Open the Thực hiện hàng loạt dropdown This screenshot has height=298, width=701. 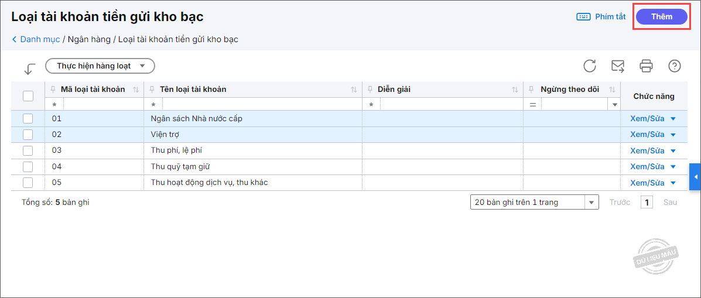pos(100,66)
